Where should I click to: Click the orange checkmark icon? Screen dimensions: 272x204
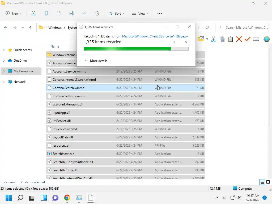point(248,39)
